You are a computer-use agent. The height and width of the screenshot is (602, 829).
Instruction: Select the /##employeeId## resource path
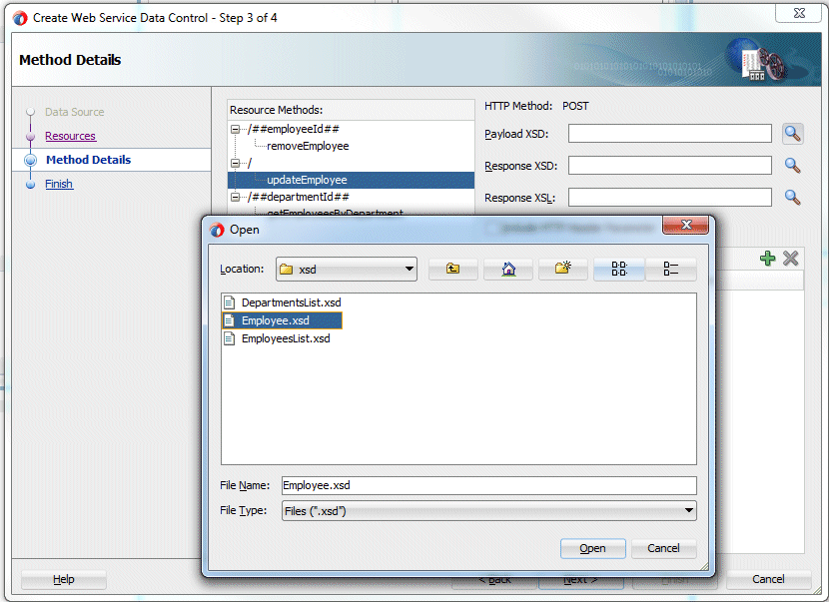point(294,129)
